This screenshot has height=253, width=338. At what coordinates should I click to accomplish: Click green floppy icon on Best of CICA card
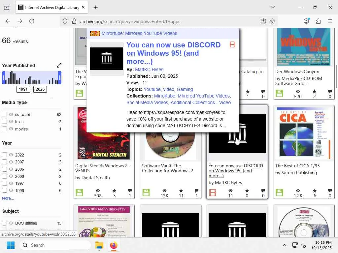279,192
